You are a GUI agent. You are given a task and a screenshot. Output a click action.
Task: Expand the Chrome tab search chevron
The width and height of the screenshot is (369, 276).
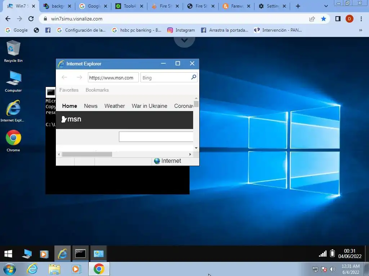pos(326,6)
